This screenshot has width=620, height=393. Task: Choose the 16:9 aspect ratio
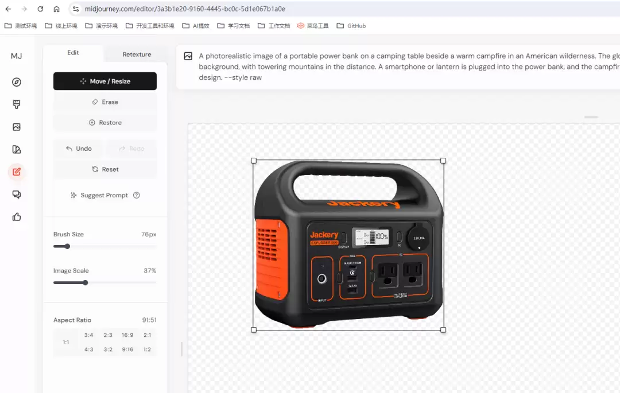(127, 335)
